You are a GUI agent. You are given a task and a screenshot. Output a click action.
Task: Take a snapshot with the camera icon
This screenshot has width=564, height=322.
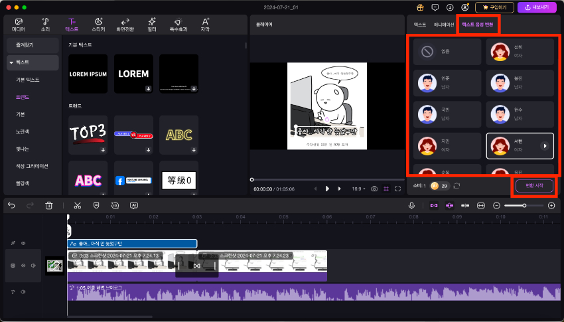375,189
